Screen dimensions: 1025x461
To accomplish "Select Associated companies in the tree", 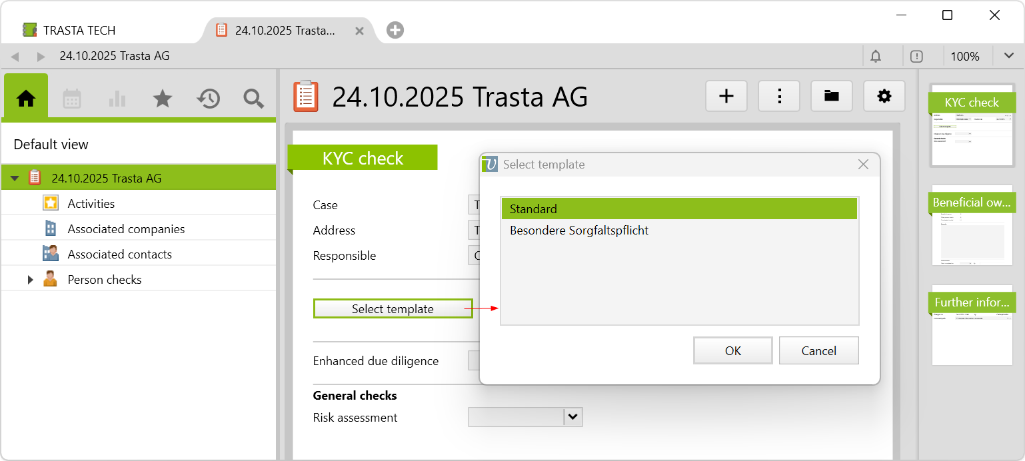I will coord(126,229).
